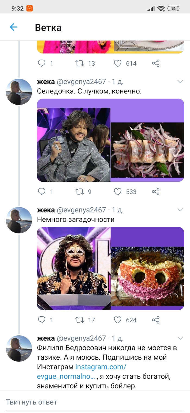This screenshot has width=190, height=413.
Task: View the mask-shaped salad photo
Action: 147,277
